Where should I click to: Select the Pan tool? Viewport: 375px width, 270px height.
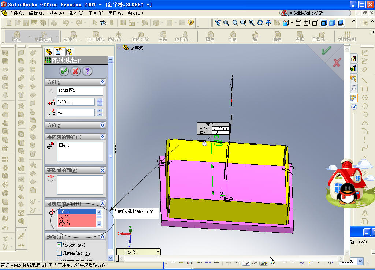point(268,23)
